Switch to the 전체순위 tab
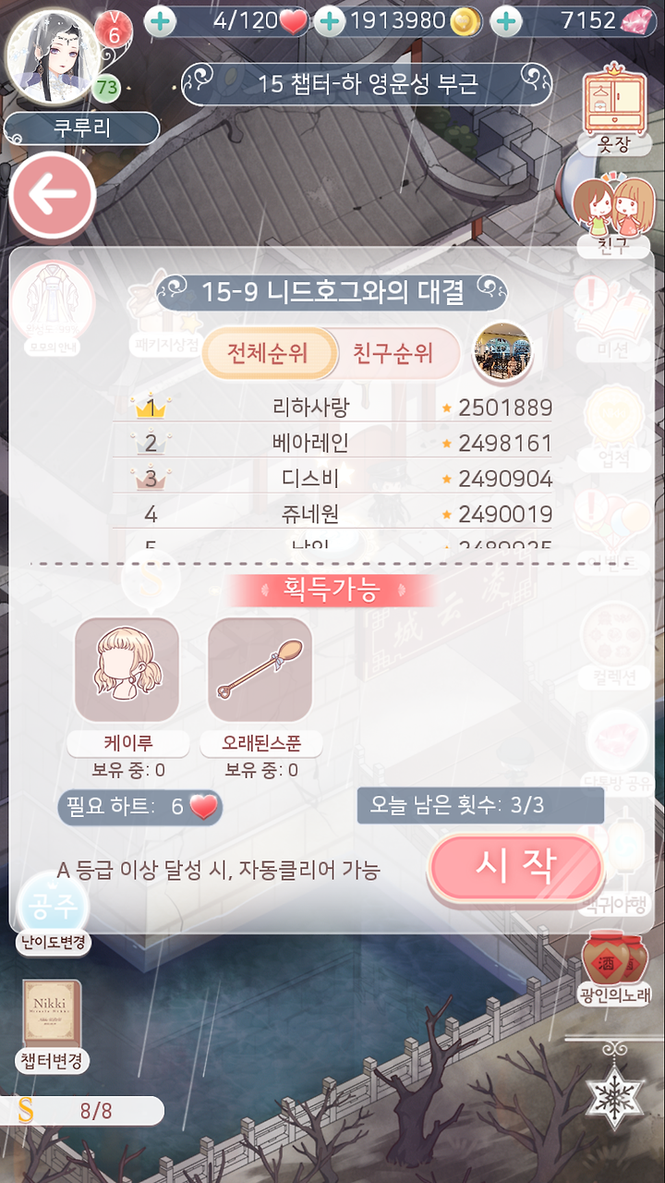665x1183 pixels. [x=268, y=352]
